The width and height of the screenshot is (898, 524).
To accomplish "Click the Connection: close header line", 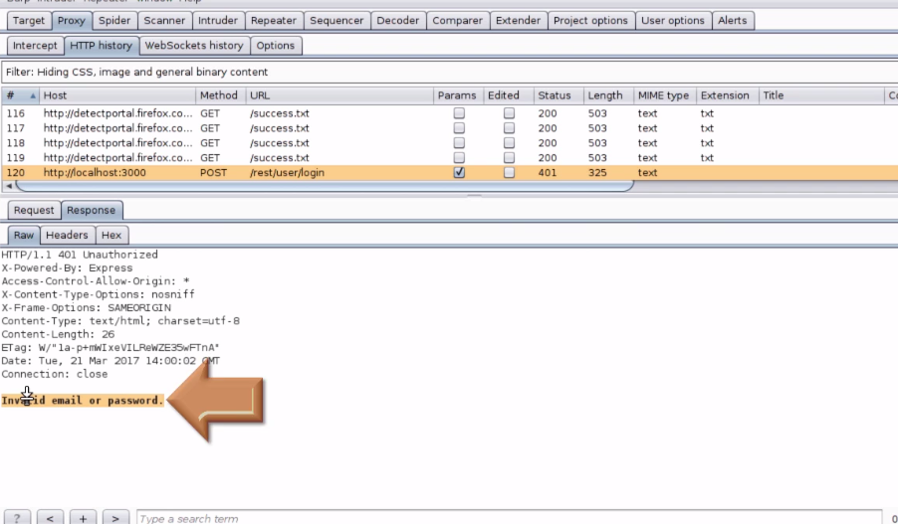I will coord(55,374).
